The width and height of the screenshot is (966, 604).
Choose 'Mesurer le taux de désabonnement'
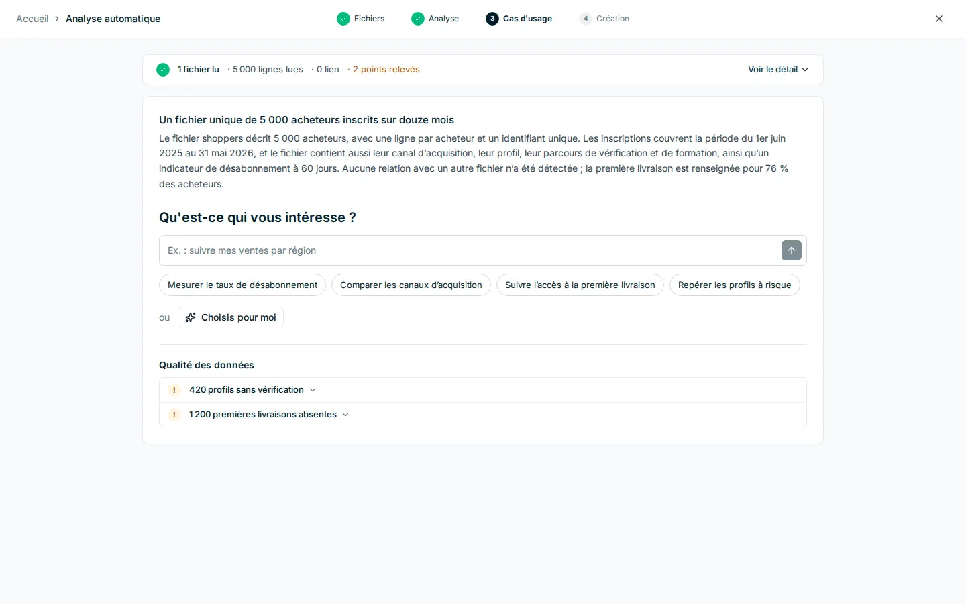(242, 285)
